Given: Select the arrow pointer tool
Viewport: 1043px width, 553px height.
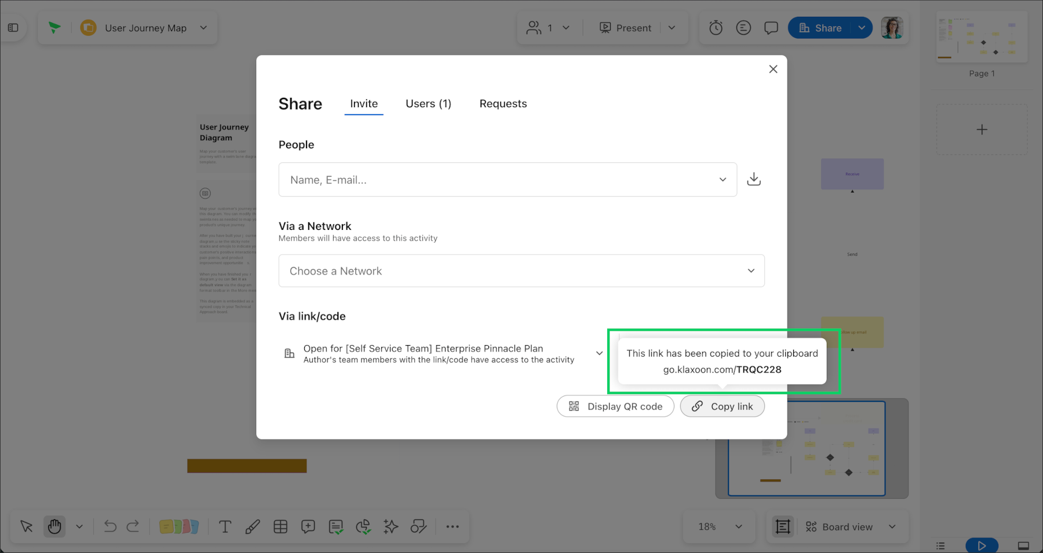Looking at the screenshot, I should click(x=27, y=526).
